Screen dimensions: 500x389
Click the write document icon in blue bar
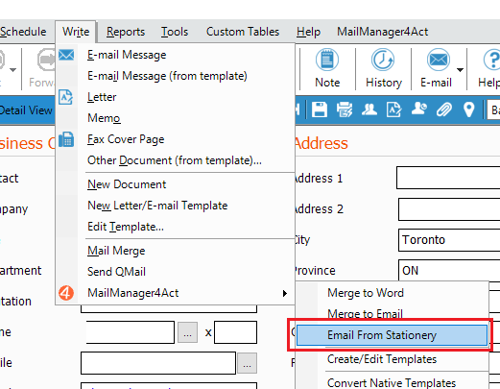click(x=393, y=109)
